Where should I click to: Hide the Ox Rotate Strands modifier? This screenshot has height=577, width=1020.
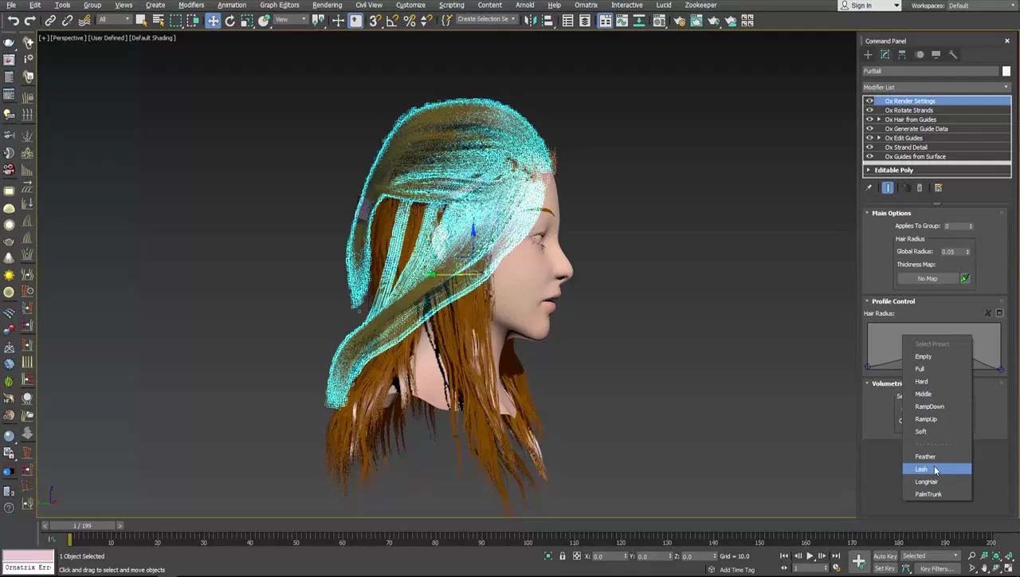click(x=869, y=110)
